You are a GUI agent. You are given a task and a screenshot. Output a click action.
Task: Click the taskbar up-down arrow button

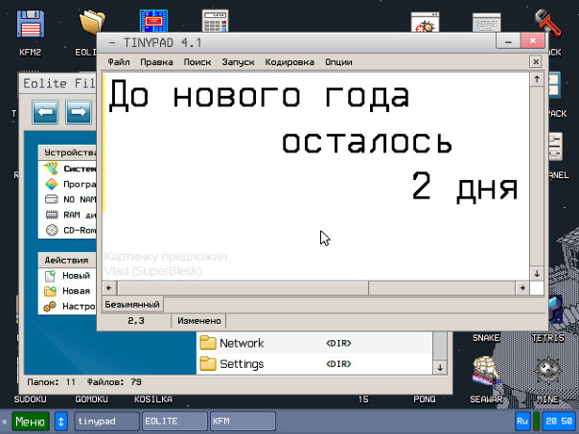[61, 422]
